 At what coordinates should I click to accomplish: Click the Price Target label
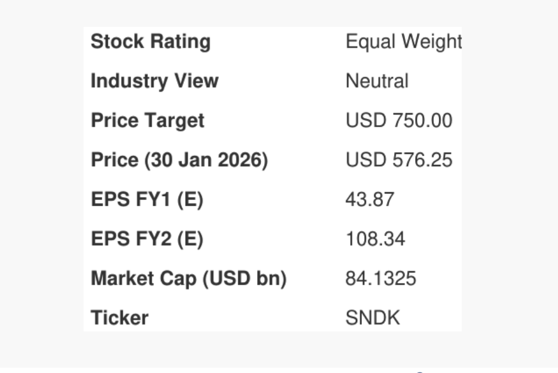[148, 120]
